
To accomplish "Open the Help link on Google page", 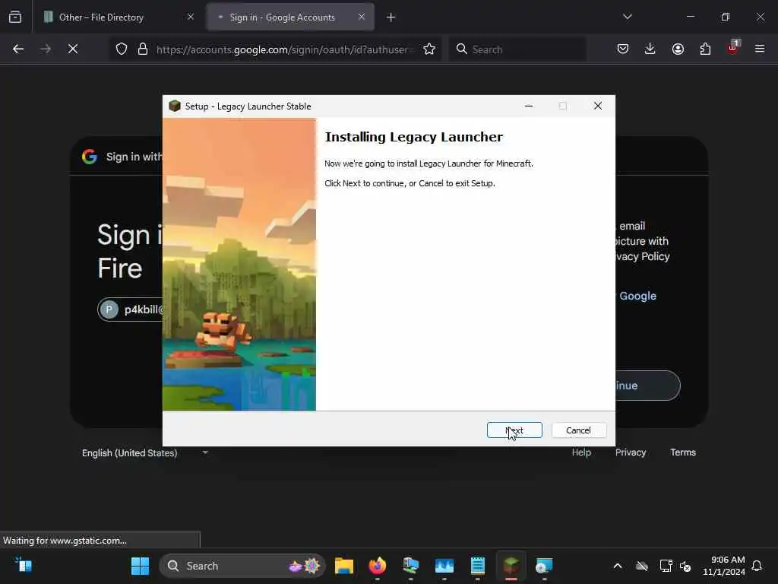I will pyautogui.click(x=581, y=452).
